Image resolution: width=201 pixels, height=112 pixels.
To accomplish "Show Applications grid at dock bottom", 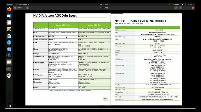I will (x=9, y=105).
